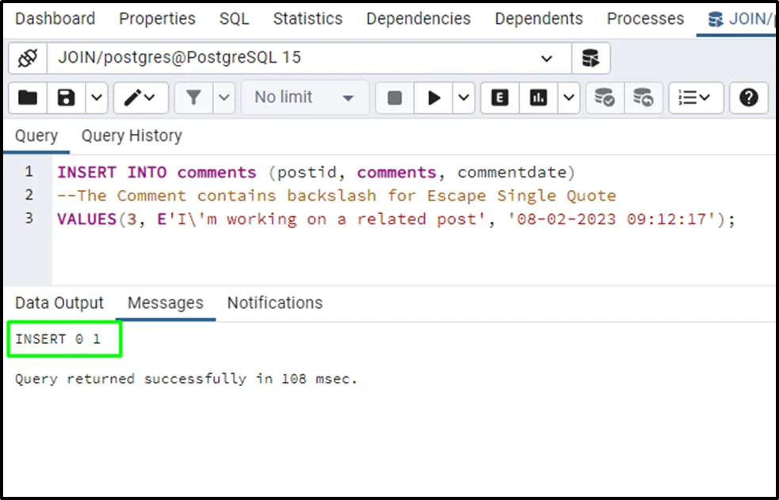Image resolution: width=779 pixels, height=500 pixels.
Task: Open execute options dropdown arrow
Action: pyautogui.click(x=464, y=97)
